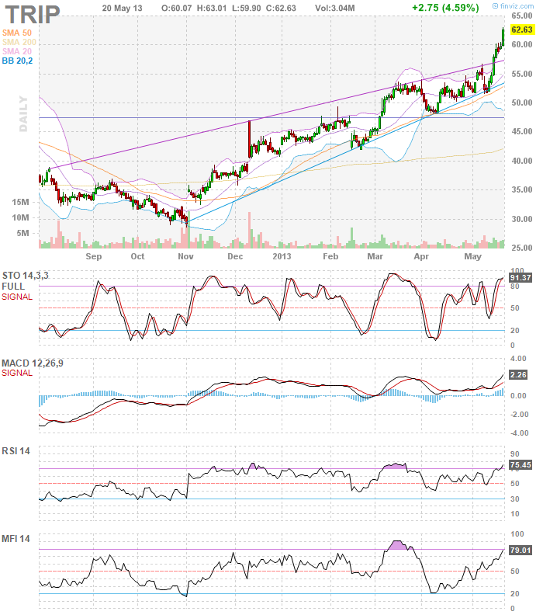543x615 pixels.
Task: Click the 79.01 MFI value badge
Action: (x=519, y=551)
